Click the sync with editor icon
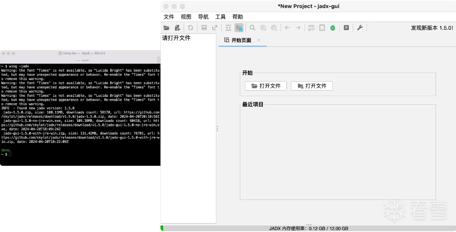 pyautogui.click(x=228, y=28)
